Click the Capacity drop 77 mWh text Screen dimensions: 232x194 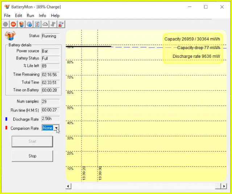coord(198,48)
